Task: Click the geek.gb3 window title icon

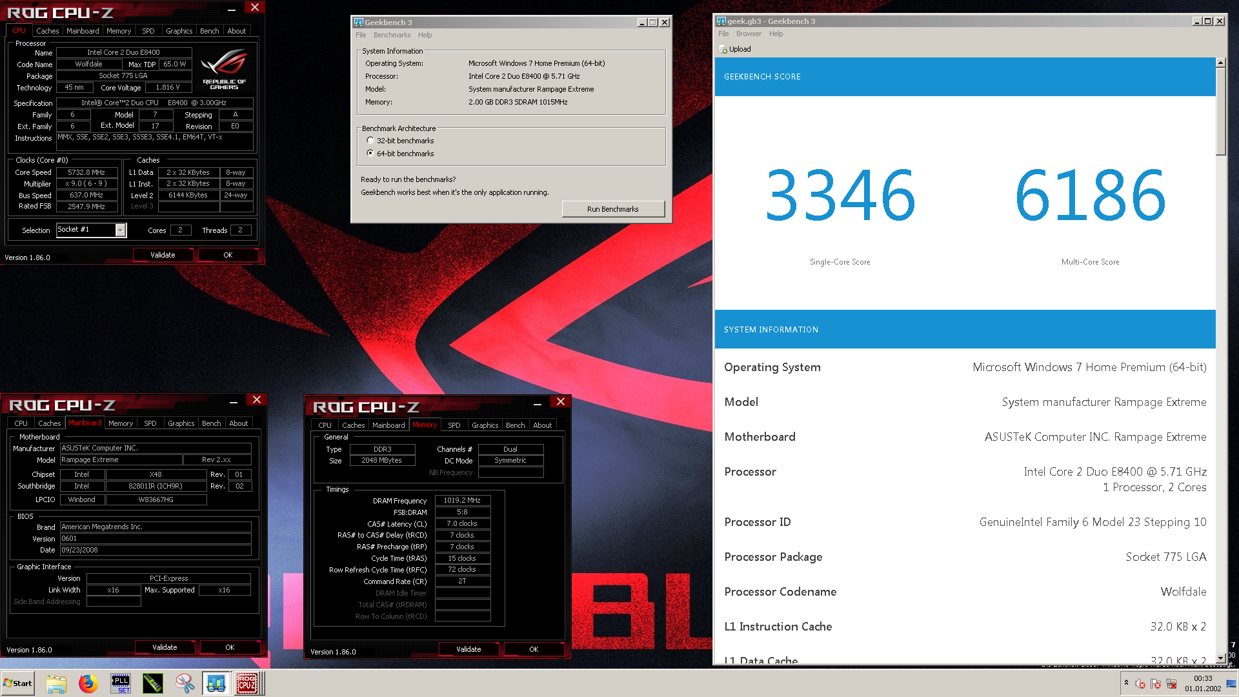Action: (721, 21)
